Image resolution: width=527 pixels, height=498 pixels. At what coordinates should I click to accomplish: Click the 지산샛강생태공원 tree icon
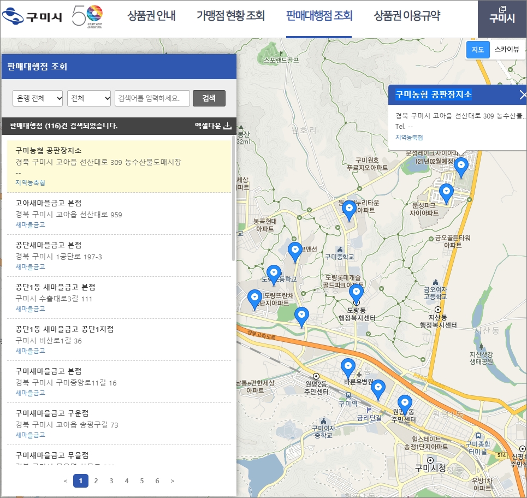pos(481,346)
